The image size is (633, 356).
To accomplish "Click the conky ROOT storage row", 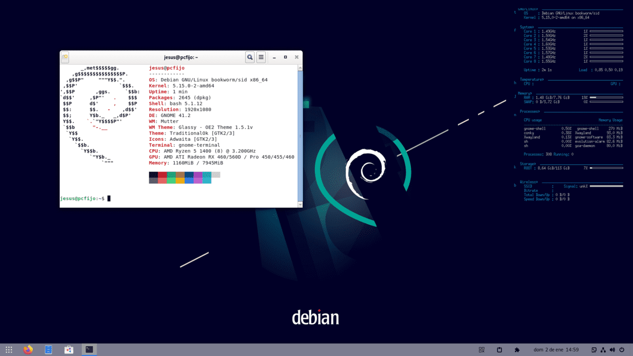I will point(573,168).
